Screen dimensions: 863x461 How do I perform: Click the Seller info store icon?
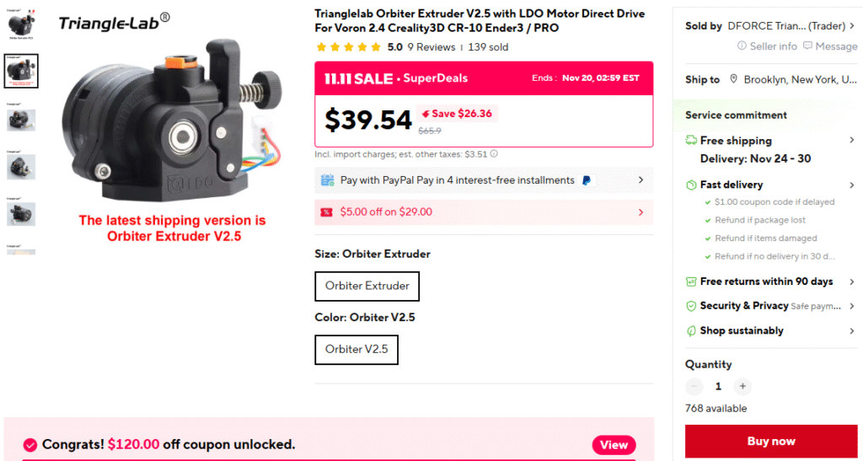coord(742,46)
